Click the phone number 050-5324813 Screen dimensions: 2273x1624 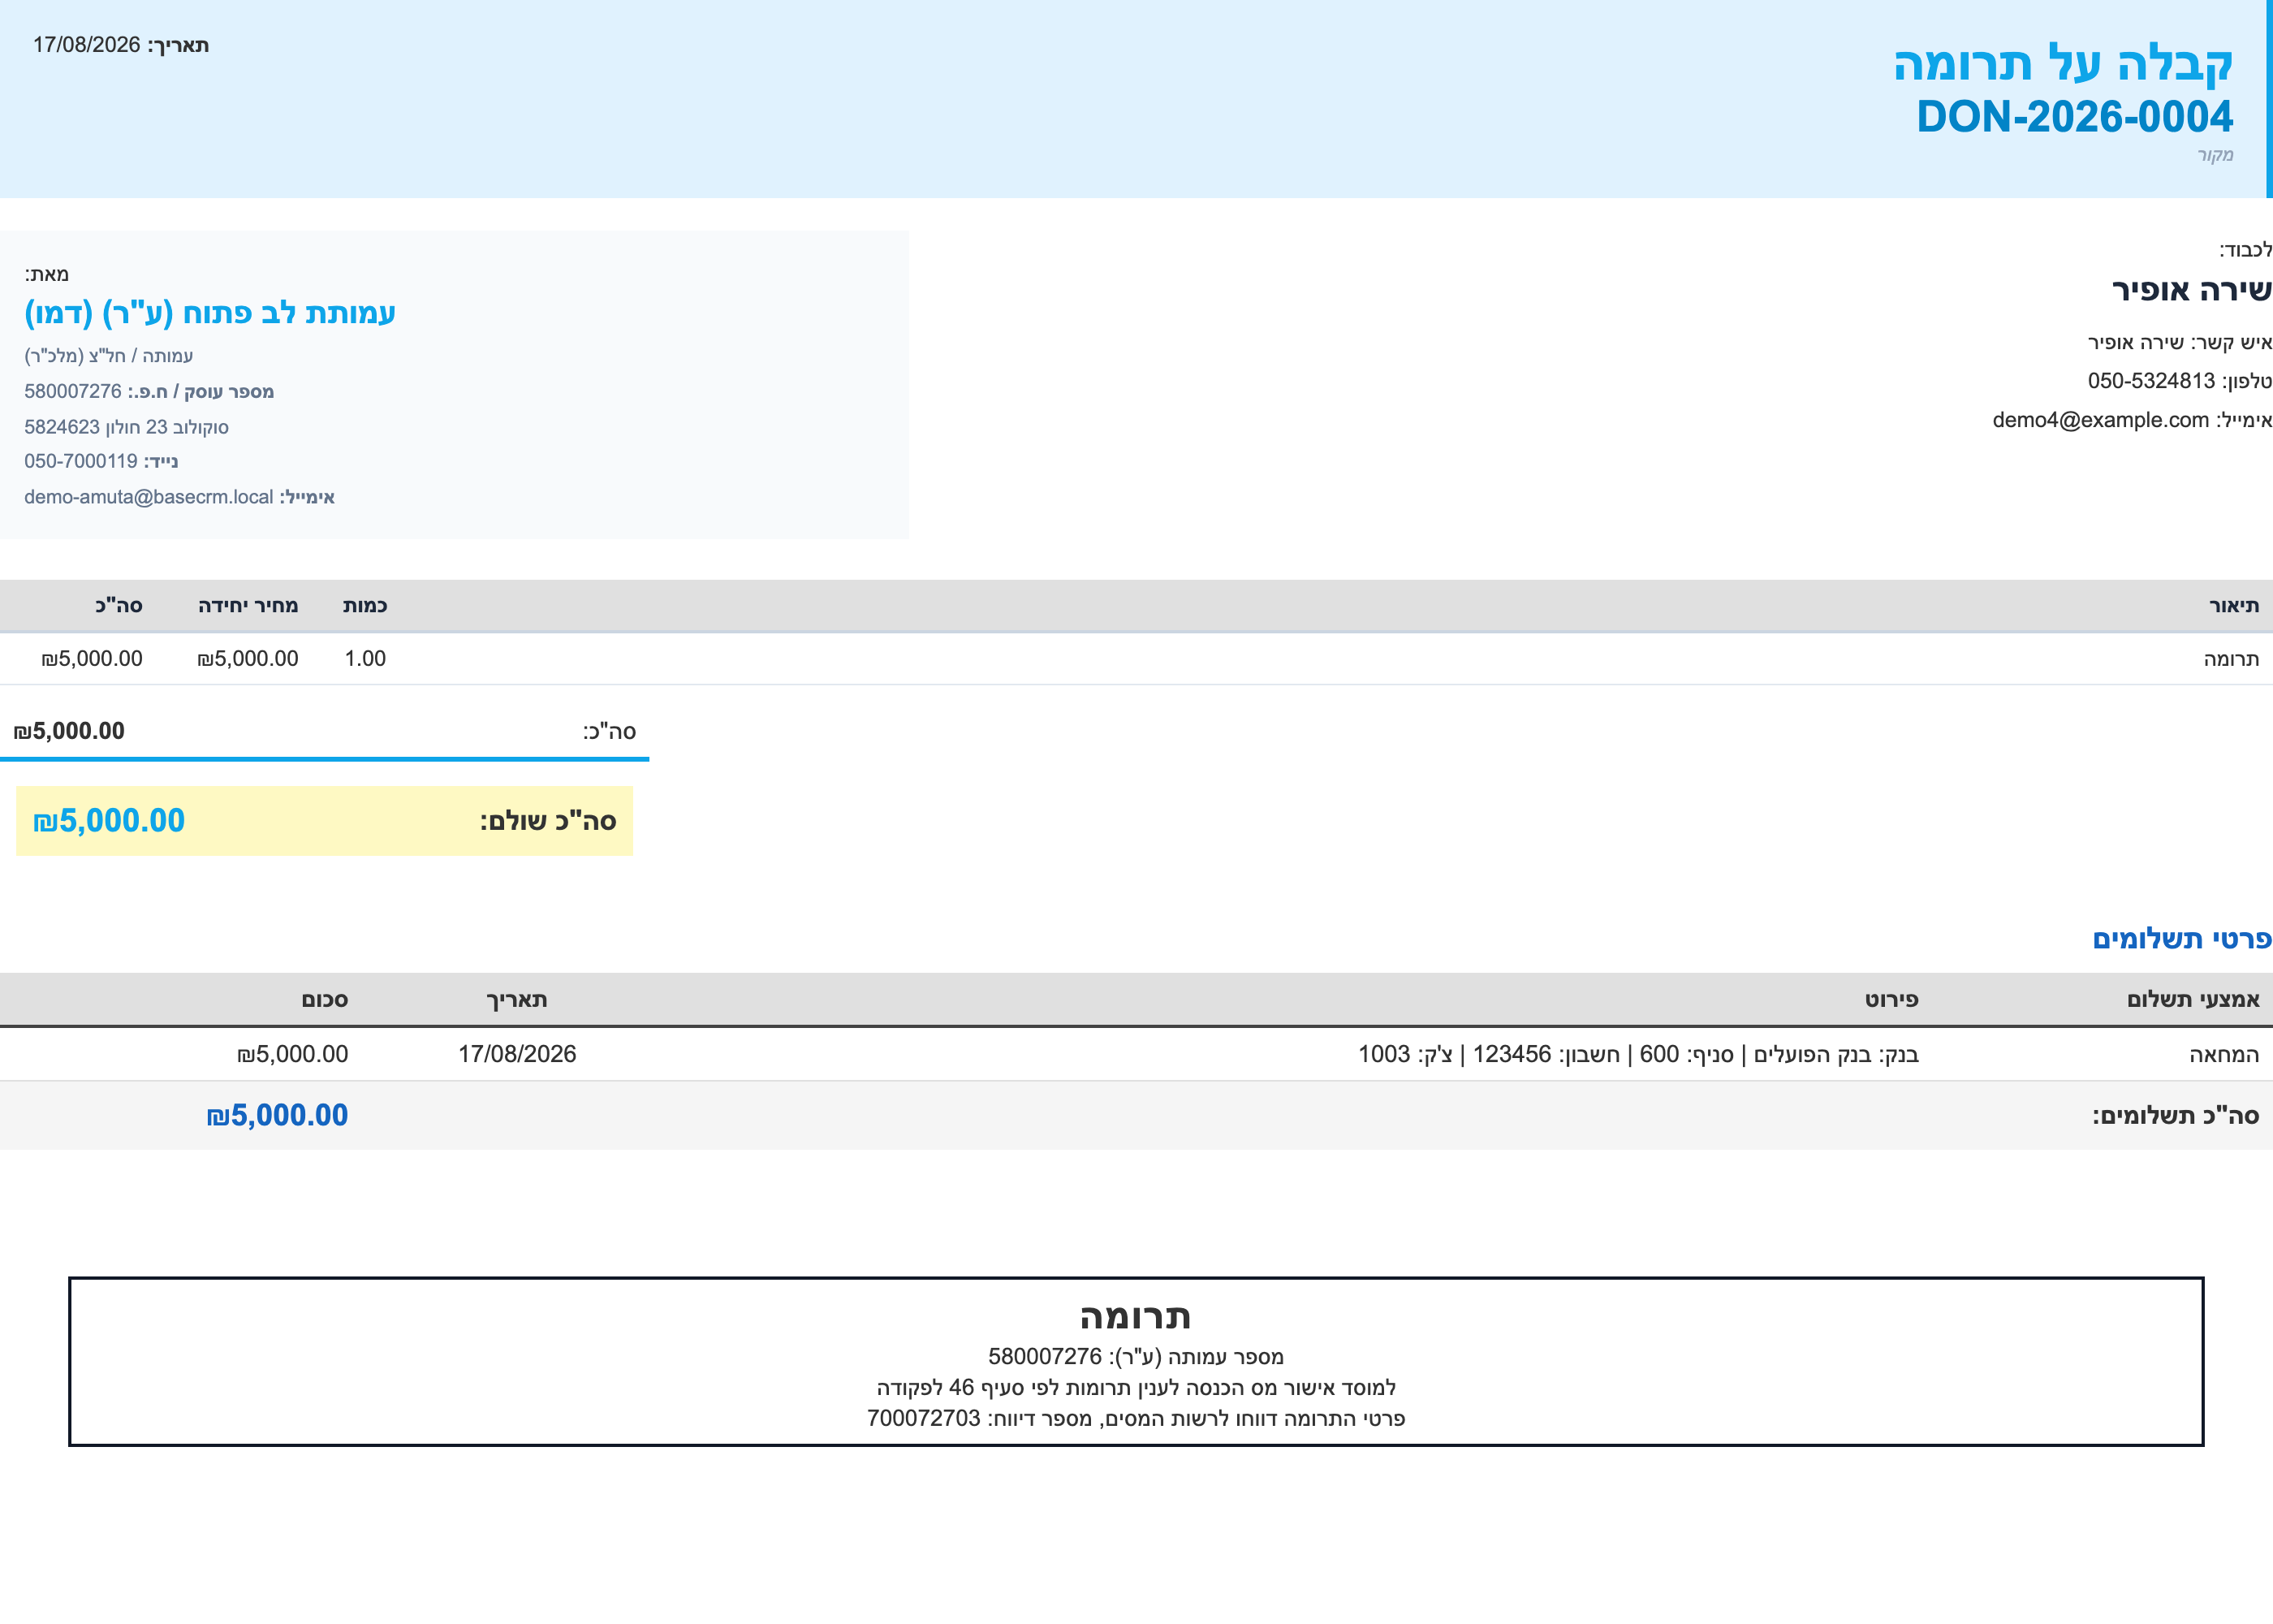pos(2151,381)
